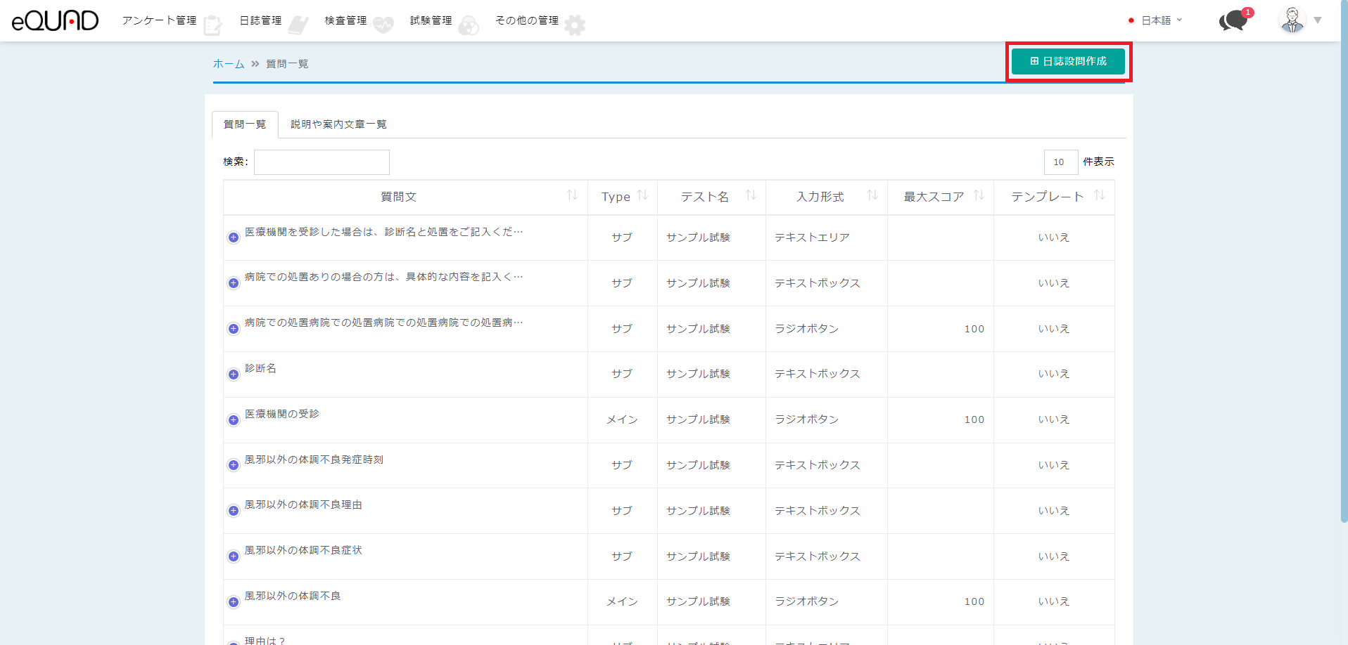The image size is (1348, 645).
Task: Sort by 最大スコア column arrows
Action: [x=979, y=195]
